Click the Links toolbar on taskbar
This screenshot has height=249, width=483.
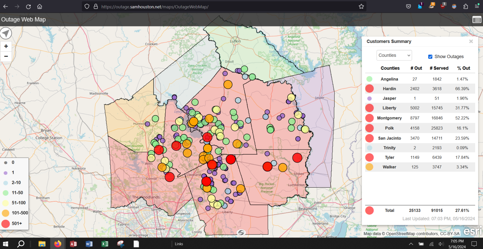(179, 244)
